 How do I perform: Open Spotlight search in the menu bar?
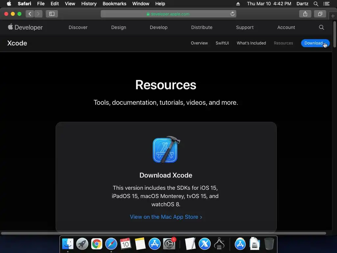pyautogui.click(x=316, y=4)
